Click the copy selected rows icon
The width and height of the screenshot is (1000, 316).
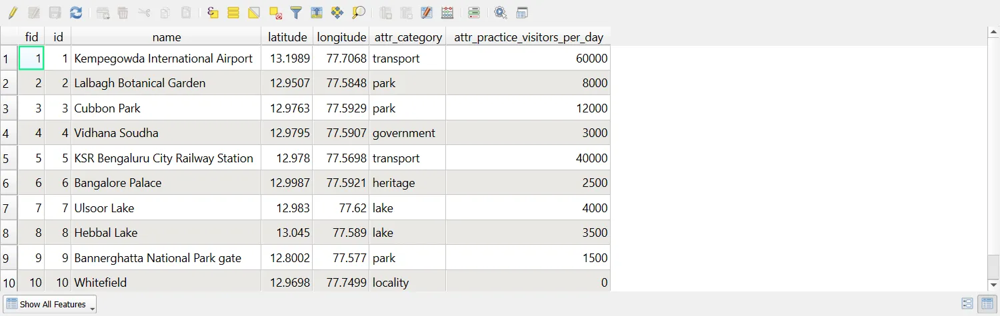point(165,13)
